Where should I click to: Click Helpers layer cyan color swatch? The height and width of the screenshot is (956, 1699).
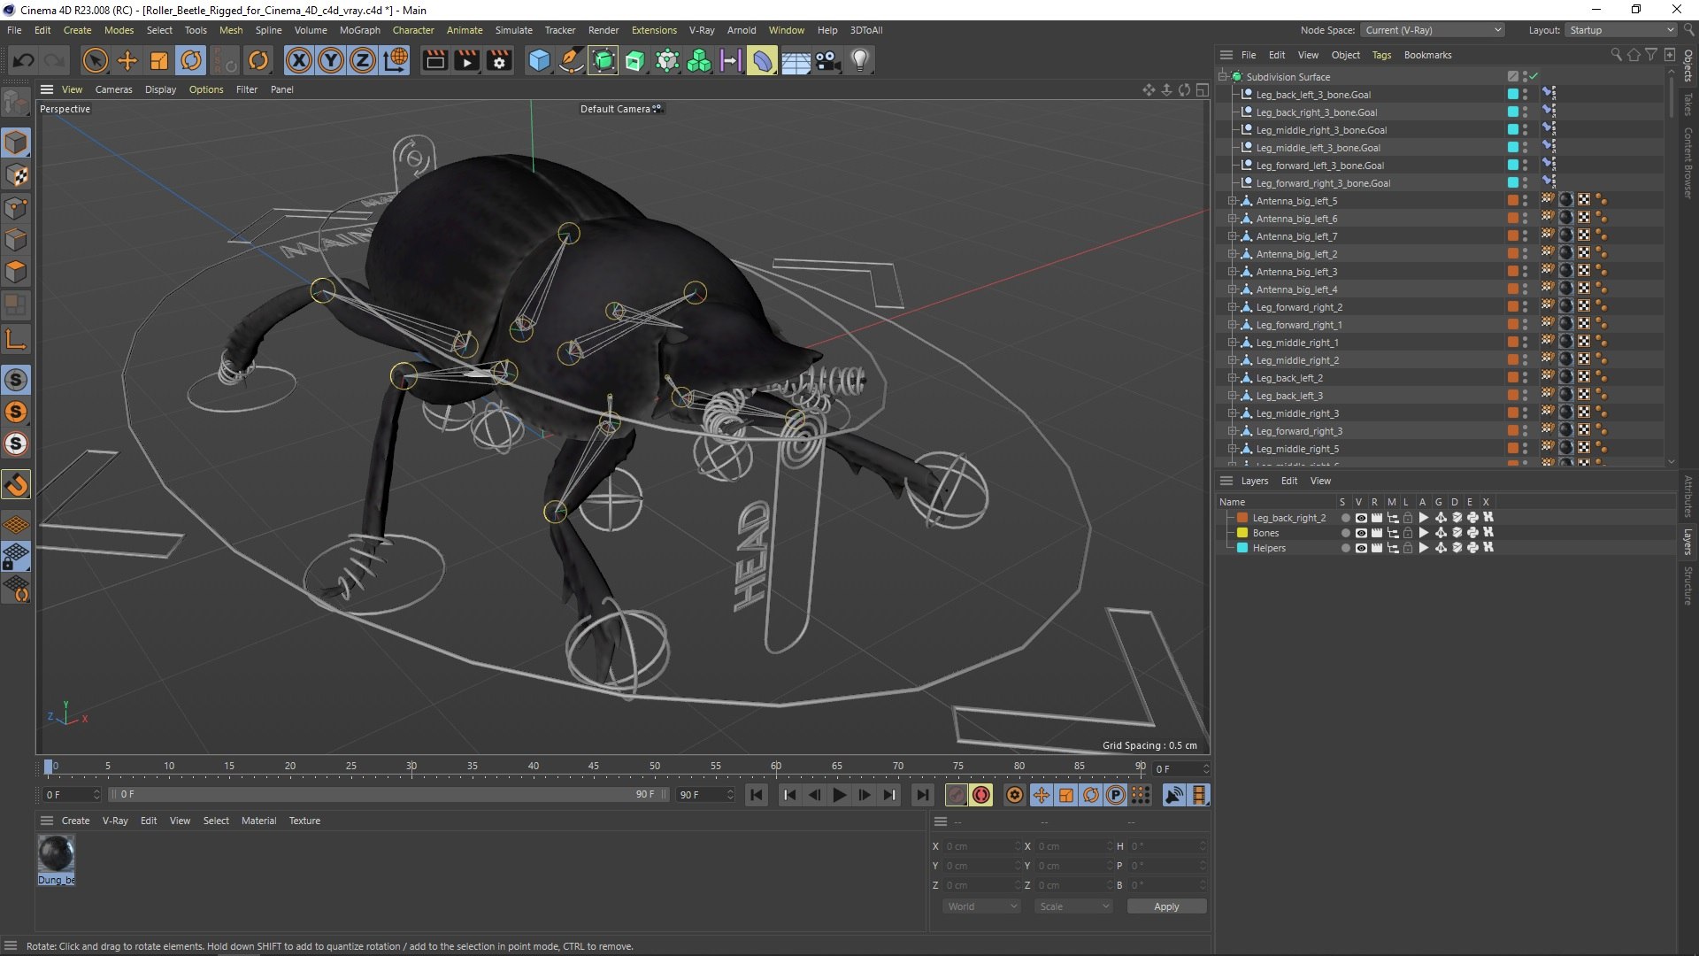(x=1242, y=548)
